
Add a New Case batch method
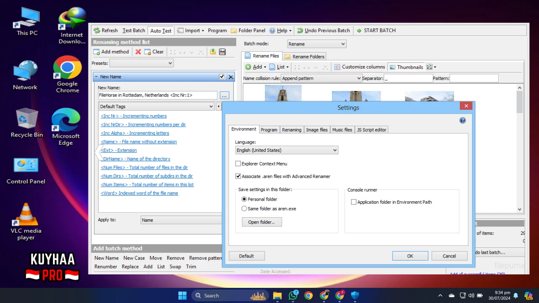pyautogui.click(x=134, y=258)
